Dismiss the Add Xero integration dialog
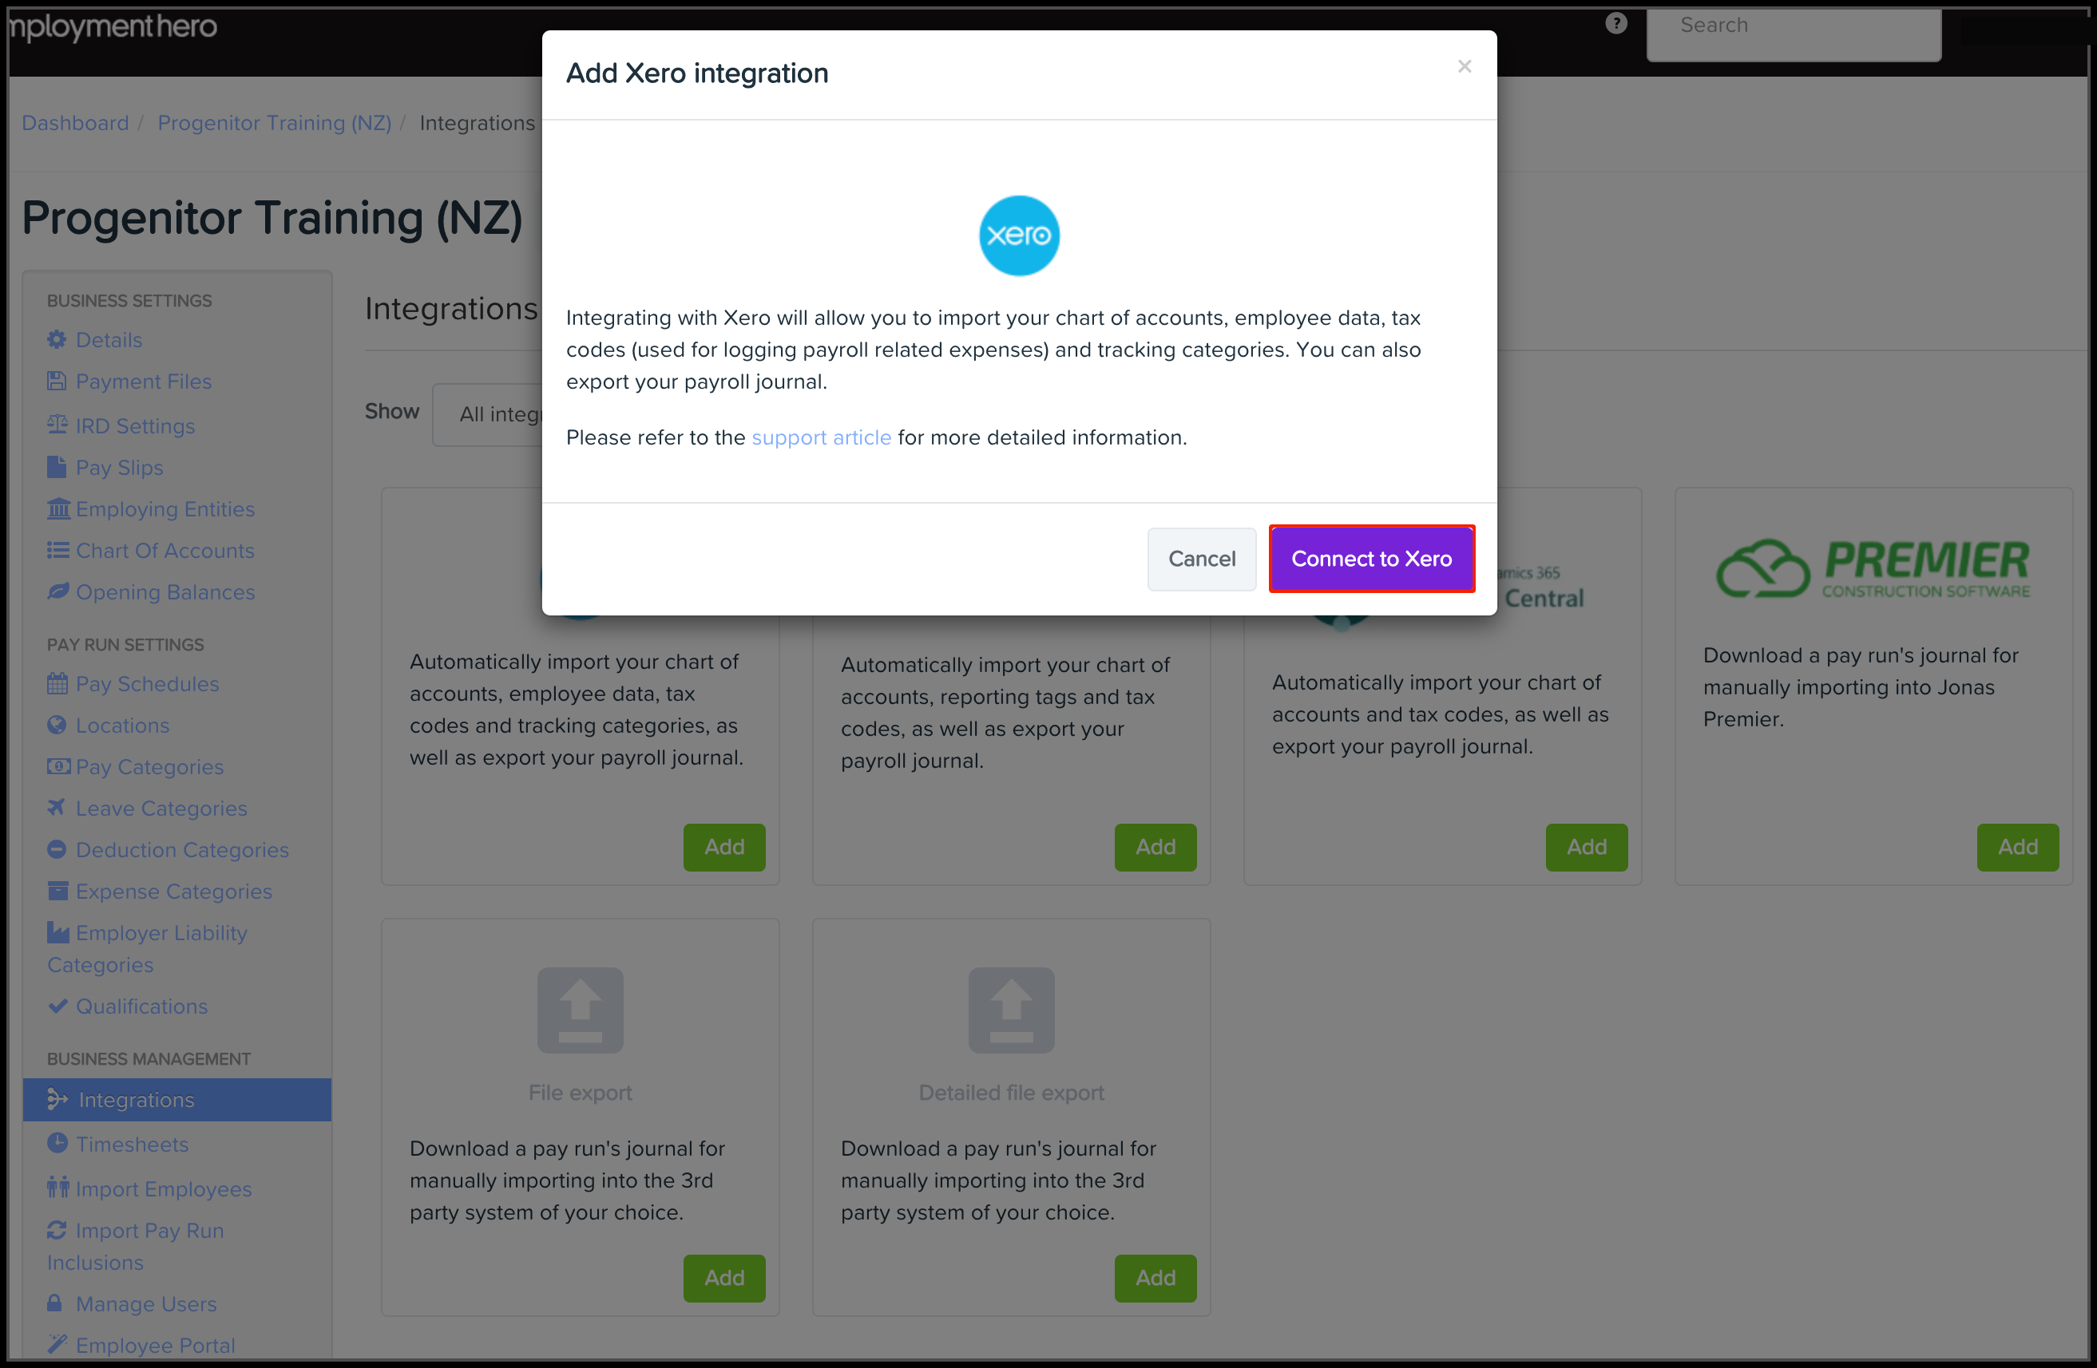The width and height of the screenshot is (2097, 1368). [1465, 66]
